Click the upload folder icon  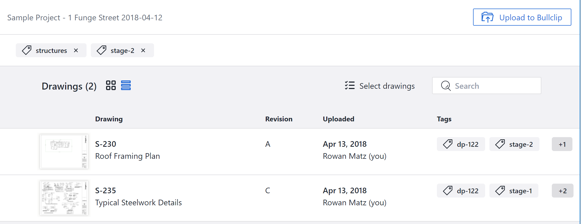click(x=487, y=17)
